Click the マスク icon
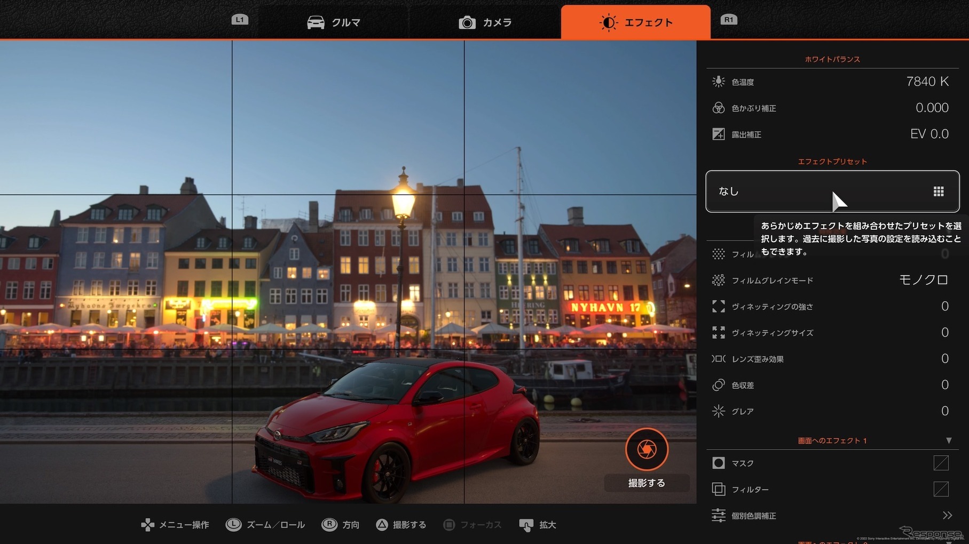This screenshot has width=969, height=544. pos(719,463)
